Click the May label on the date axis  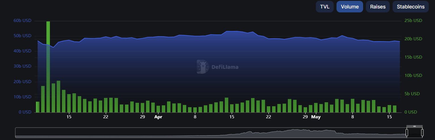coord(316,117)
